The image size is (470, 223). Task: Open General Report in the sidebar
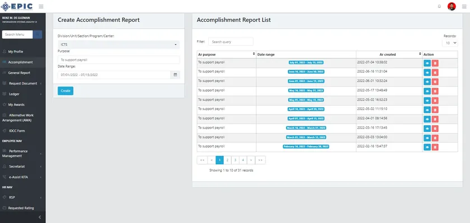[x=23, y=73]
